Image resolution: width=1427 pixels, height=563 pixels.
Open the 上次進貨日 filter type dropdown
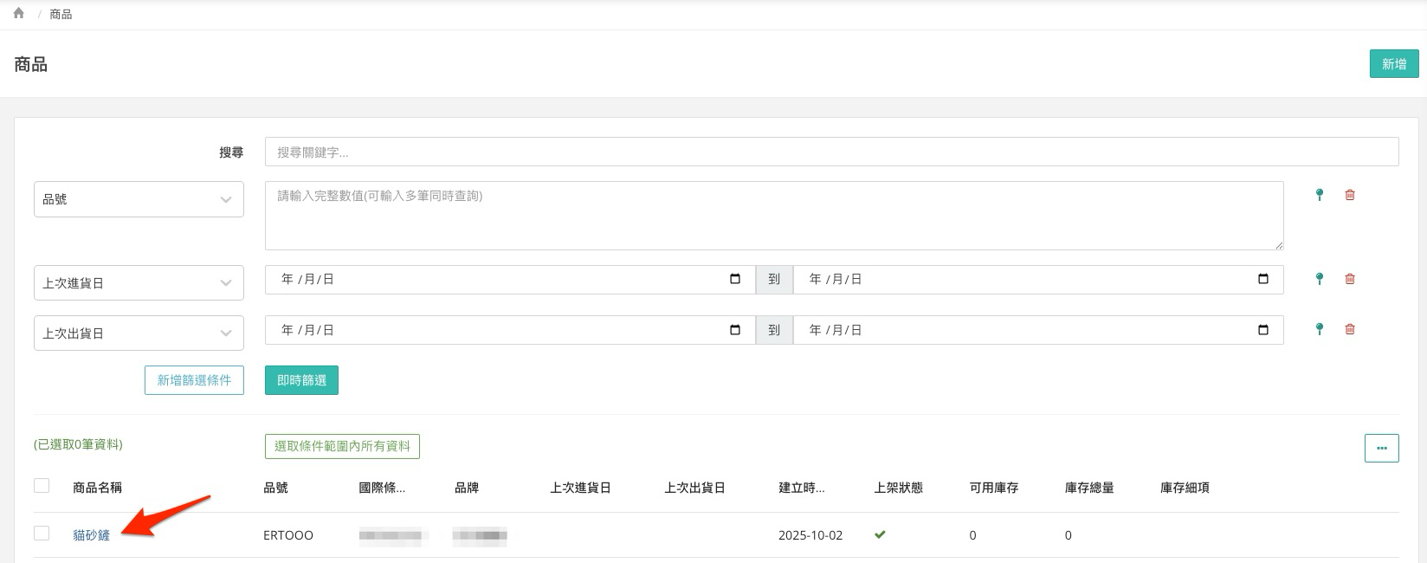click(139, 283)
